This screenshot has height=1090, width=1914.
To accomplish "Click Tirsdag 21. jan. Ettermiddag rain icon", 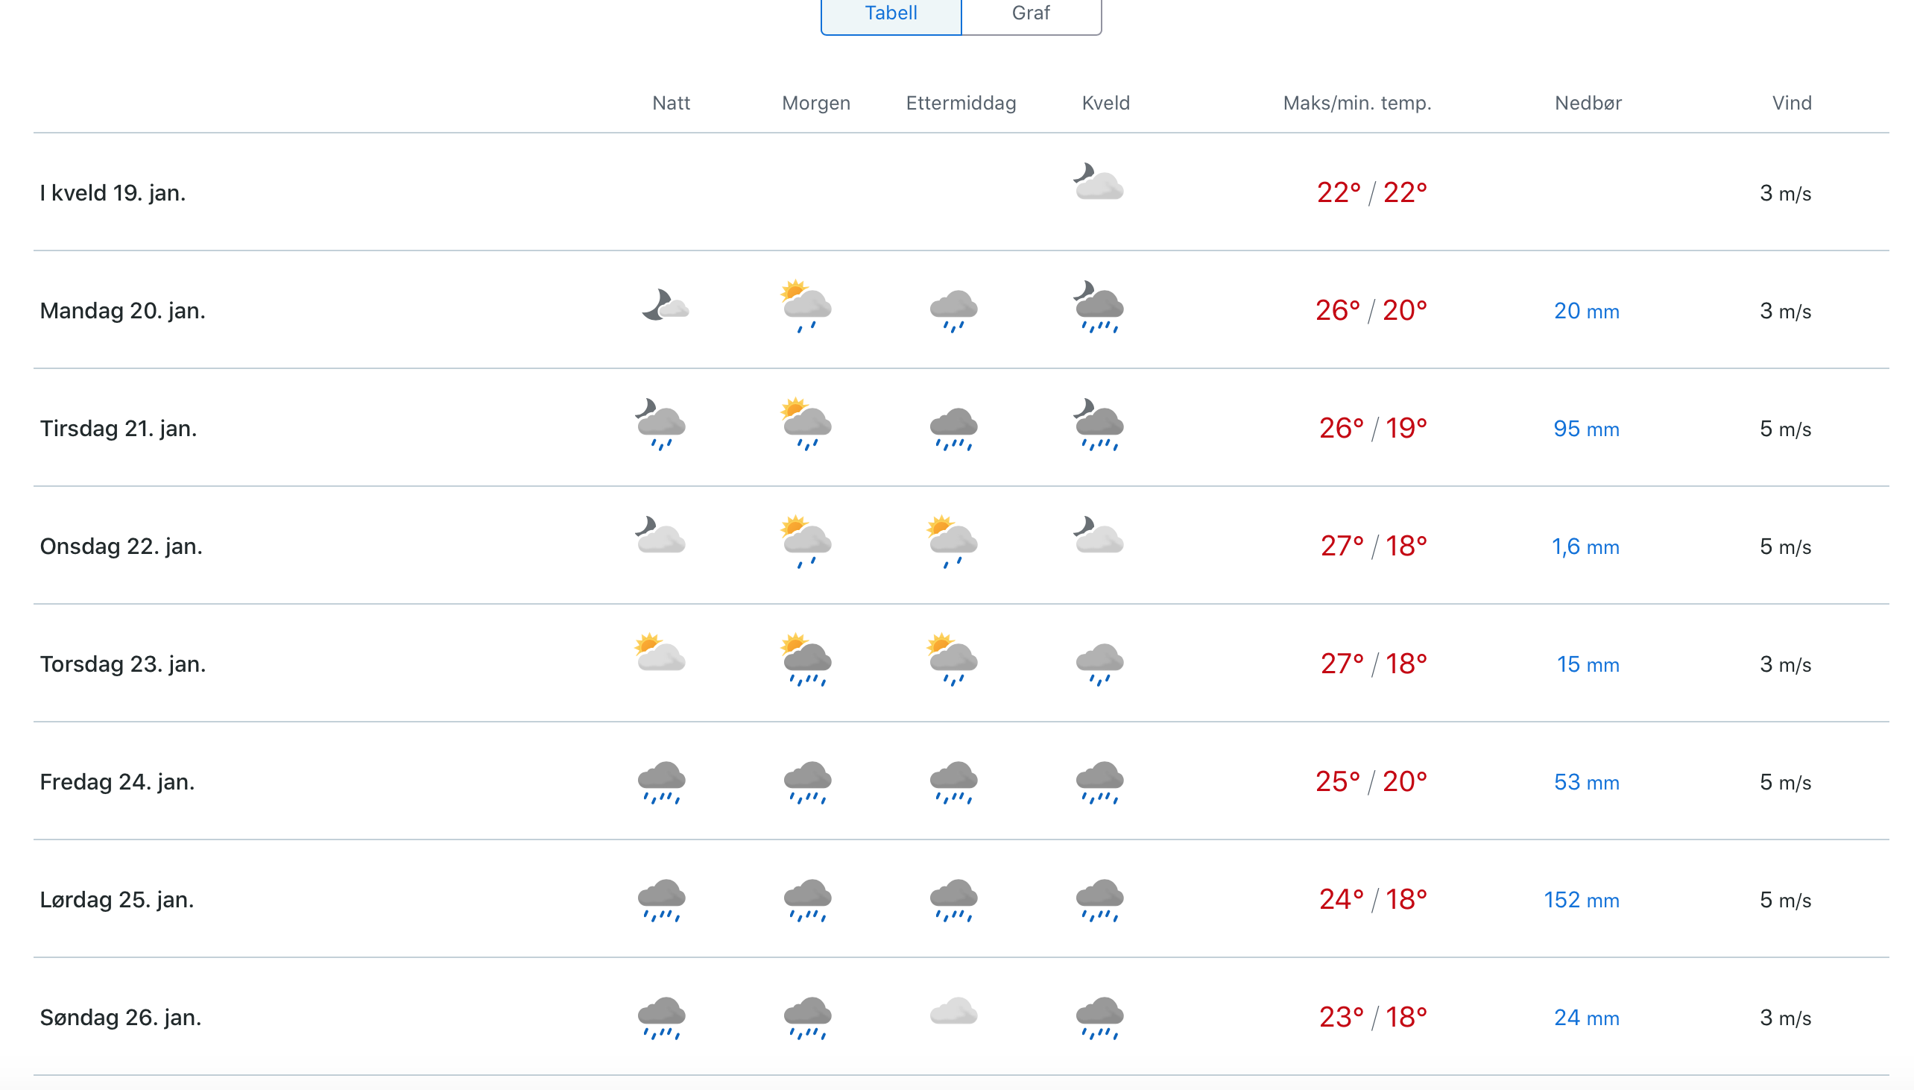I will [x=953, y=429].
